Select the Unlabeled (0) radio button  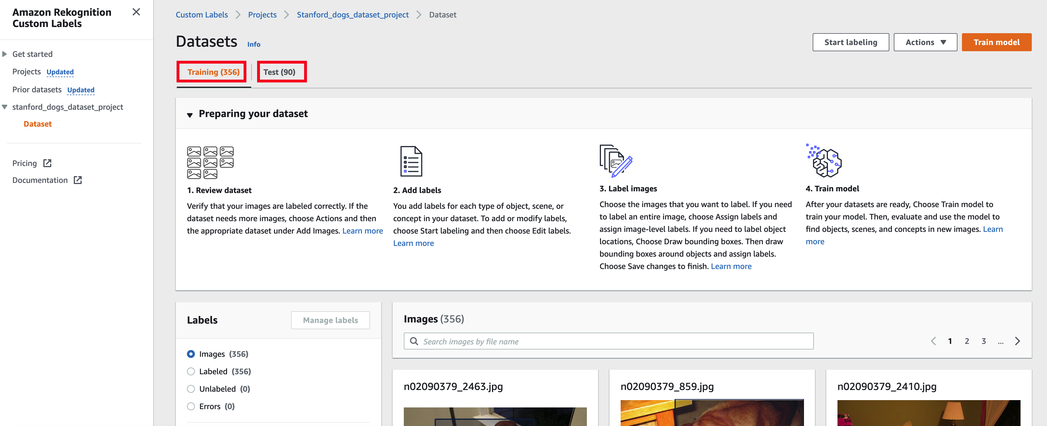point(191,389)
